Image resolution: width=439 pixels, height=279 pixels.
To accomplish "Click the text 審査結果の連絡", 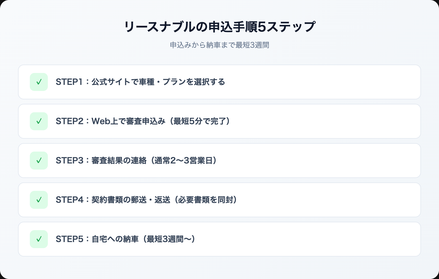I will tap(119, 161).
